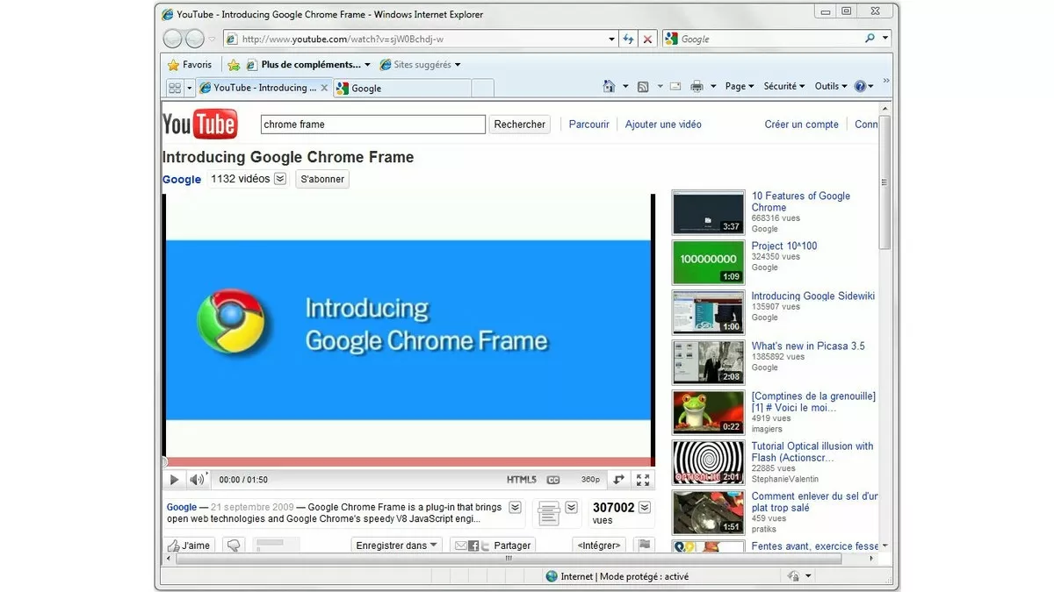Go back with the browser Back arrow
This screenshot has width=1054, height=592.
pos(173,39)
